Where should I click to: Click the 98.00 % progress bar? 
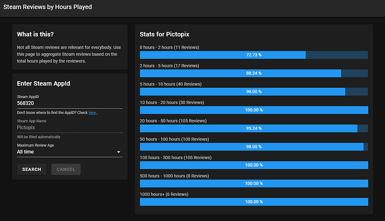coord(254,147)
